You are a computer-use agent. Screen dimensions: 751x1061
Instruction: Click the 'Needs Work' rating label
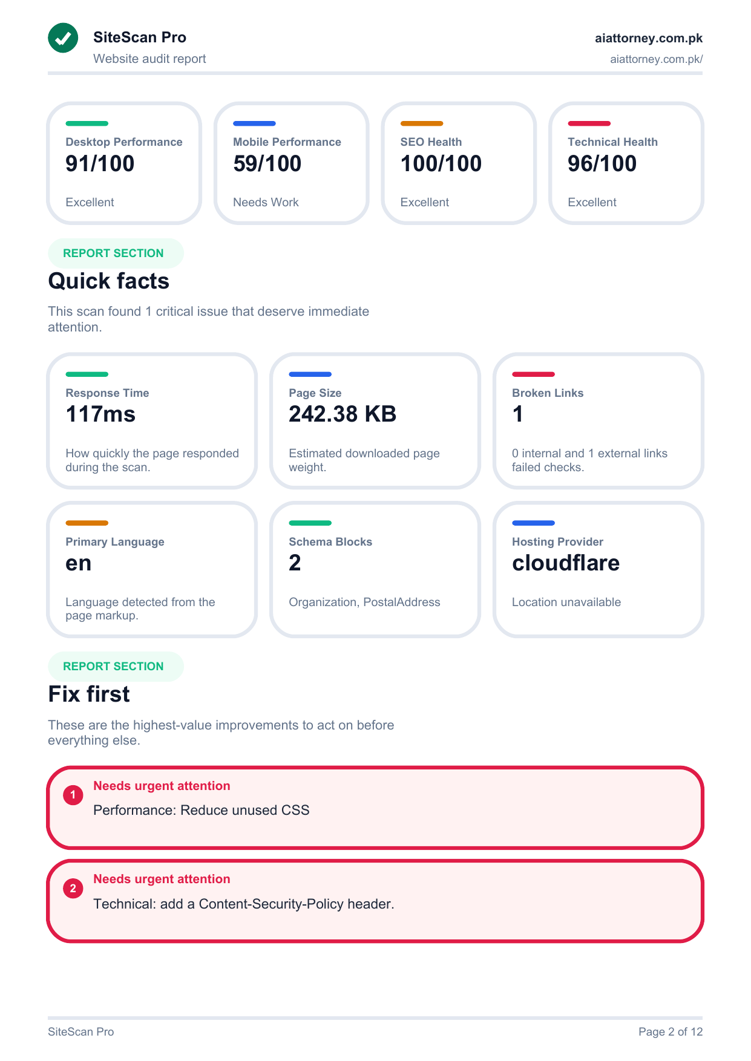(x=266, y=202)
